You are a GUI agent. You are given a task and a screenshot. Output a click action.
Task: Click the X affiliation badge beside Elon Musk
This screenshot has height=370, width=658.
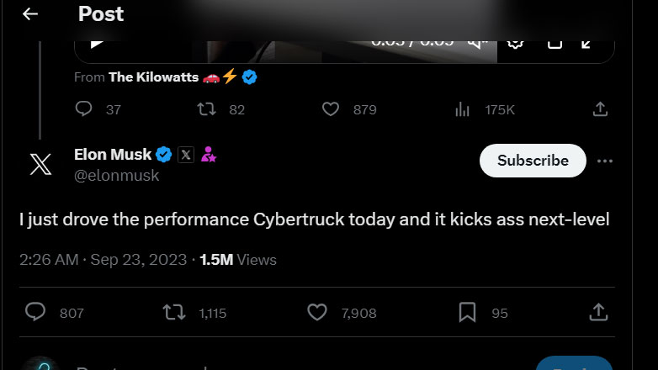pos(186,155)
